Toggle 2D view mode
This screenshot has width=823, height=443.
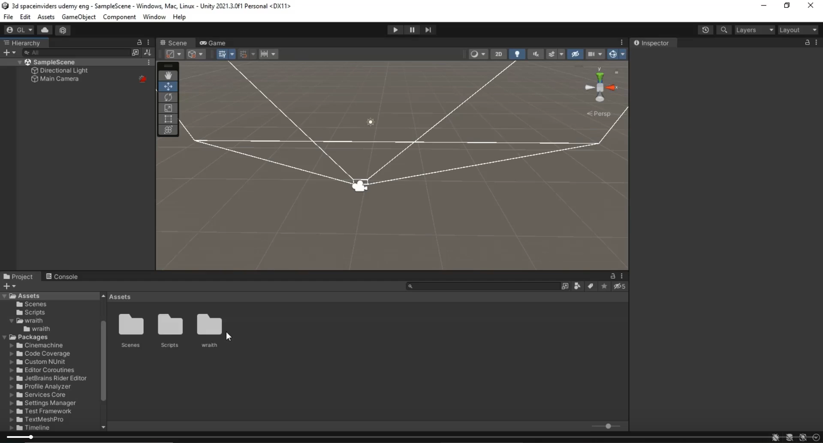pyautogui.click(x=498, y=54)
